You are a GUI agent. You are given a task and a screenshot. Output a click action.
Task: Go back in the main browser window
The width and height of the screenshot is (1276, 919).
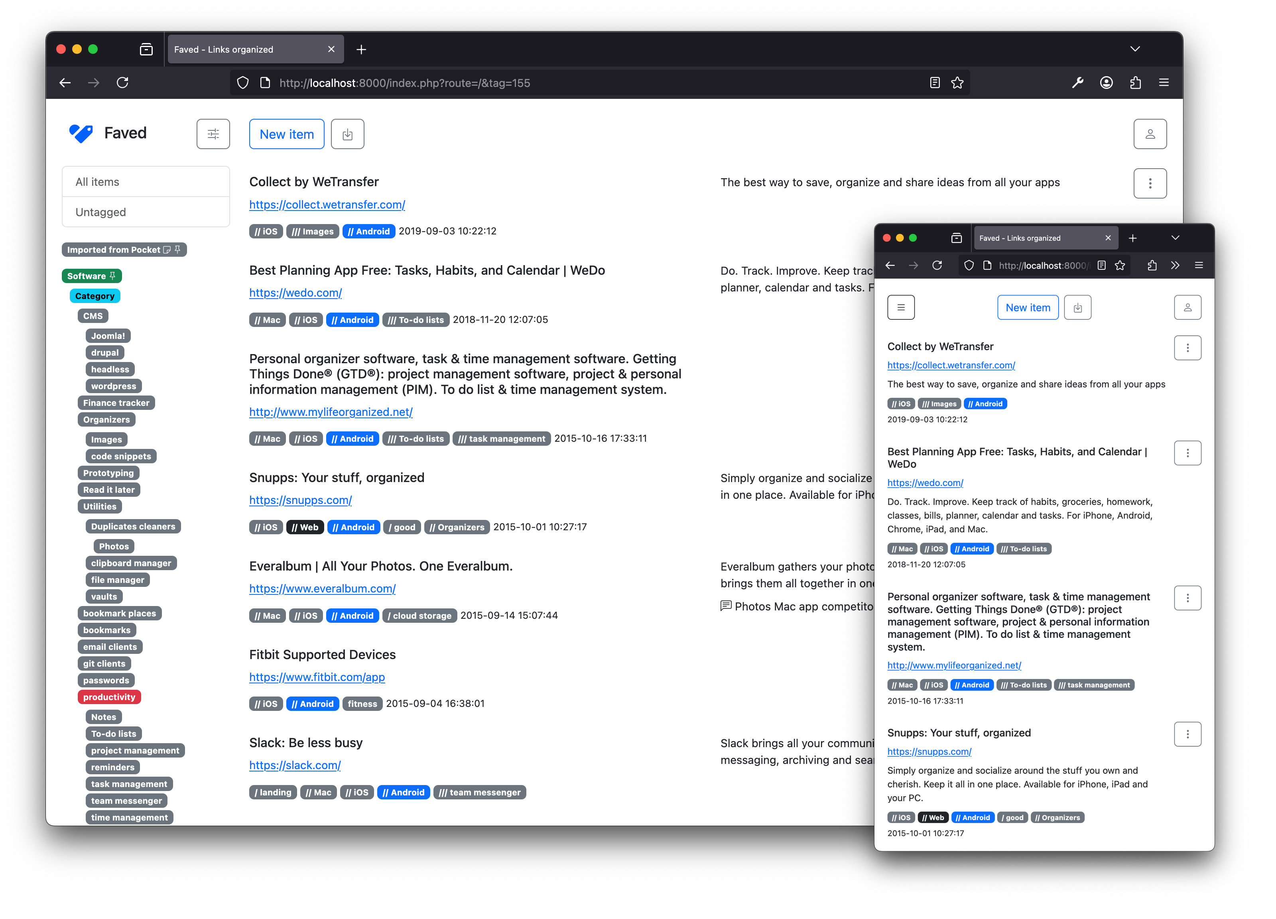(65, 83)
